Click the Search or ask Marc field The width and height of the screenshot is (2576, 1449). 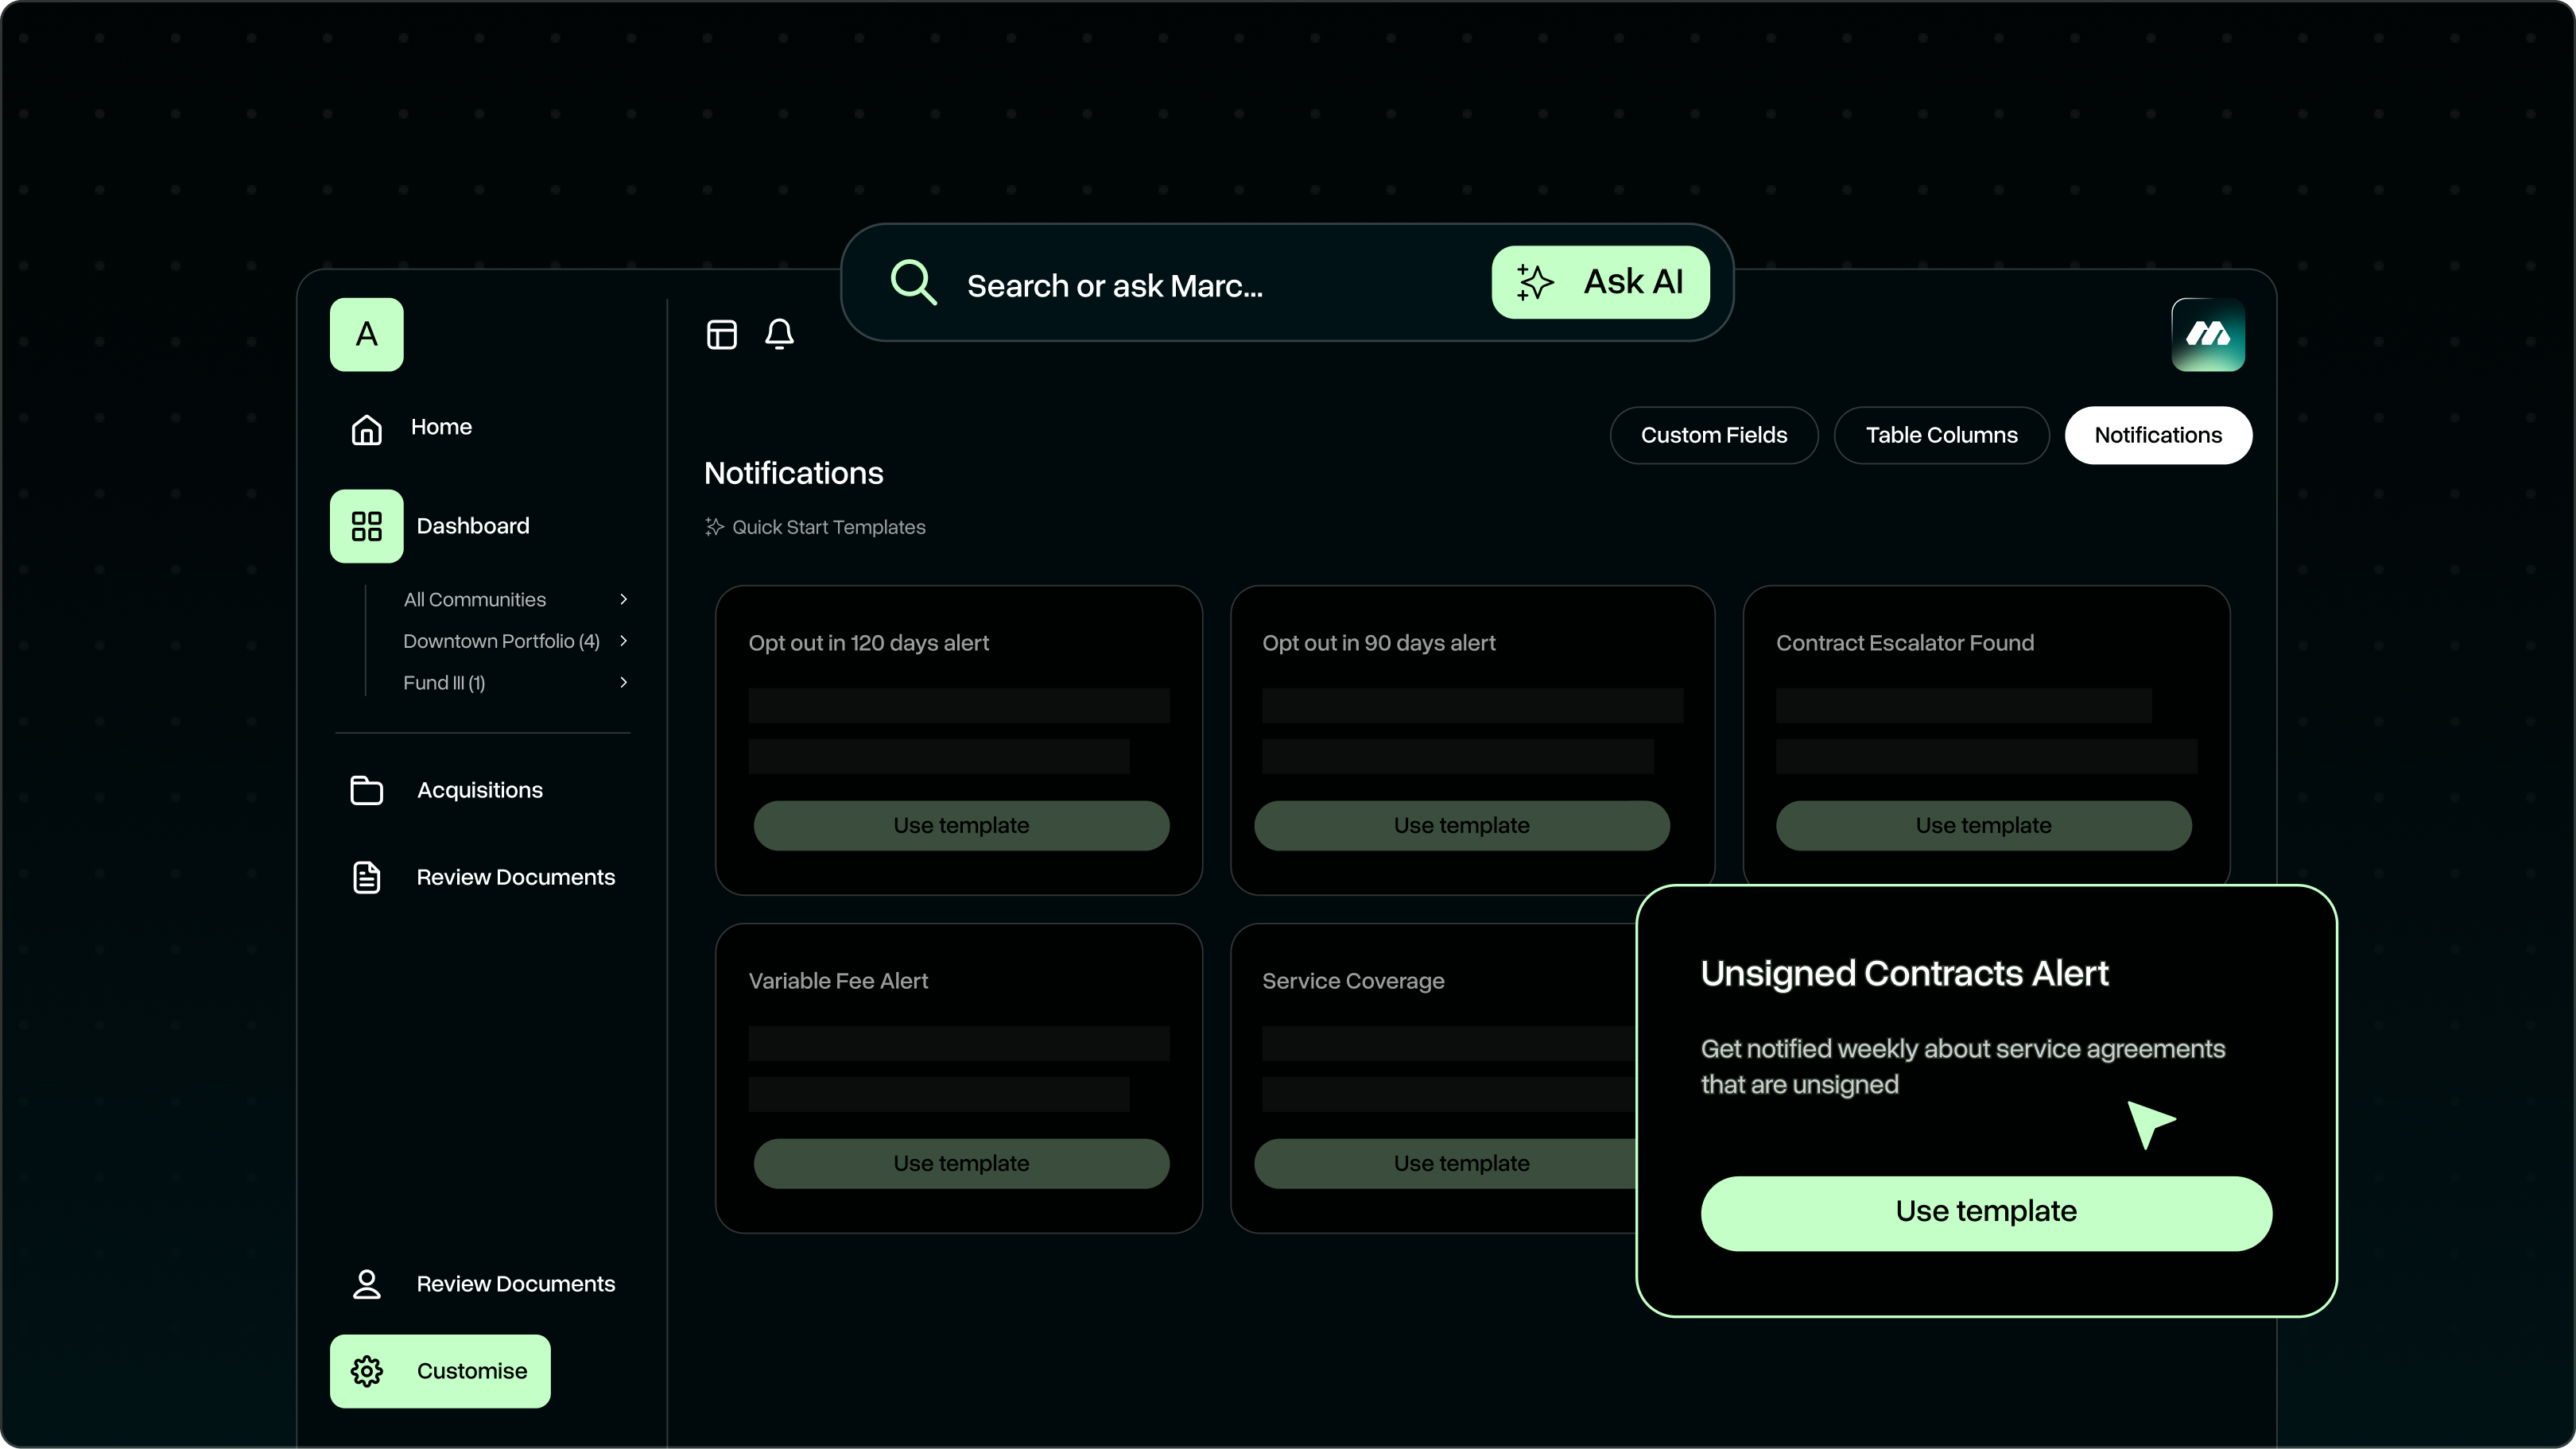1200,286
